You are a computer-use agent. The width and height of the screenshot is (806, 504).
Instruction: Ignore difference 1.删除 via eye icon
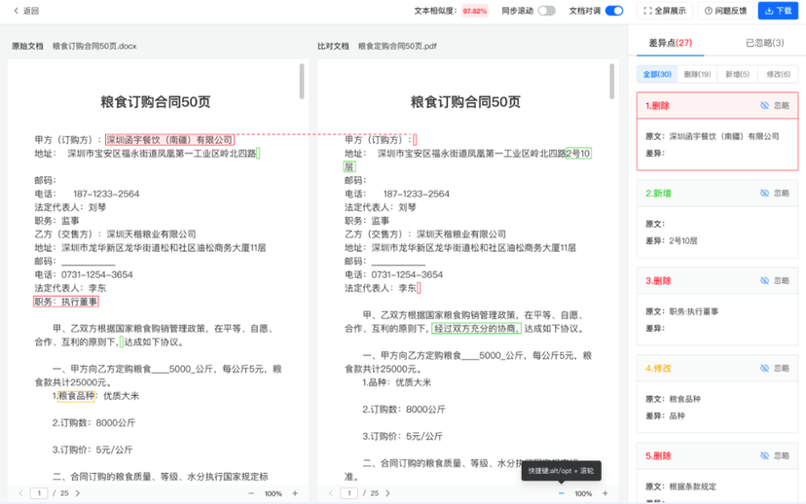pyautogui.click(x=765, y=105)
